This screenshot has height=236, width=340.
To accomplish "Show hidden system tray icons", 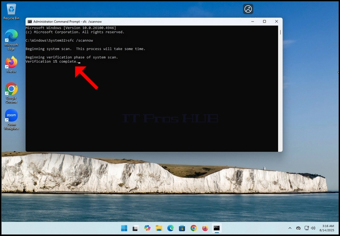I will [290, 228].
